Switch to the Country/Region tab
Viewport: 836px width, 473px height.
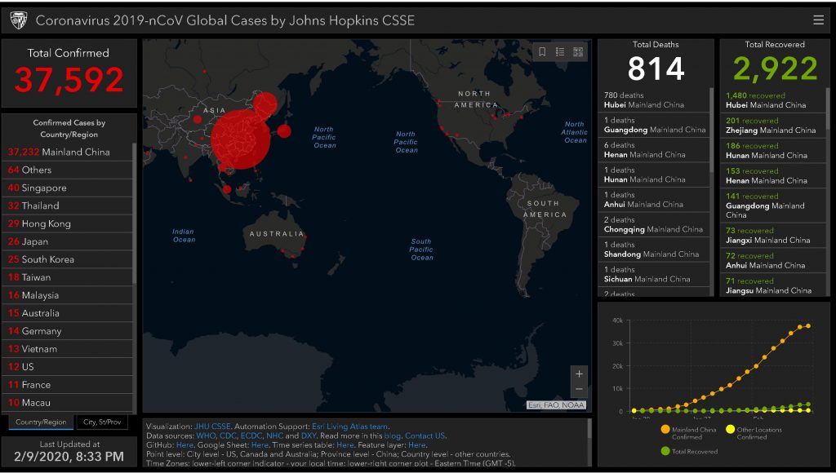point(41,422)
